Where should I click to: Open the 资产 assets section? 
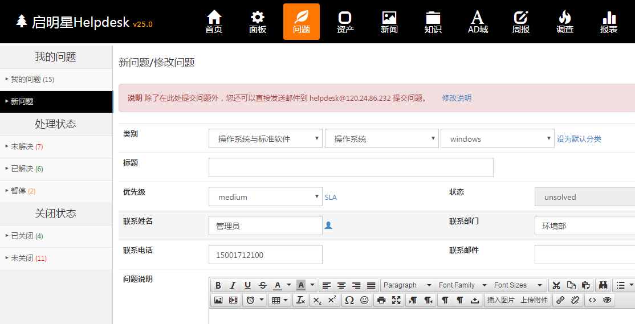(x=345, y=22)
